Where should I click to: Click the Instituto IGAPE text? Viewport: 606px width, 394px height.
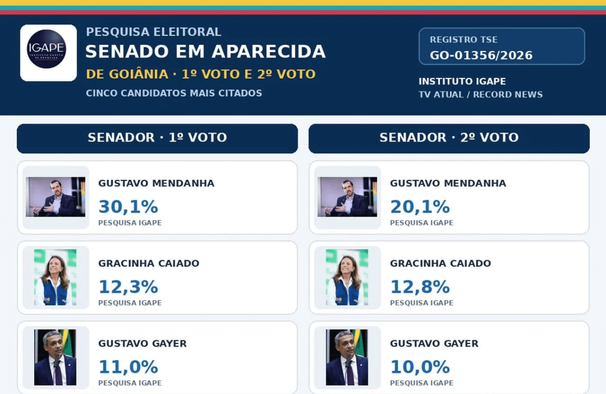point(462,81)
